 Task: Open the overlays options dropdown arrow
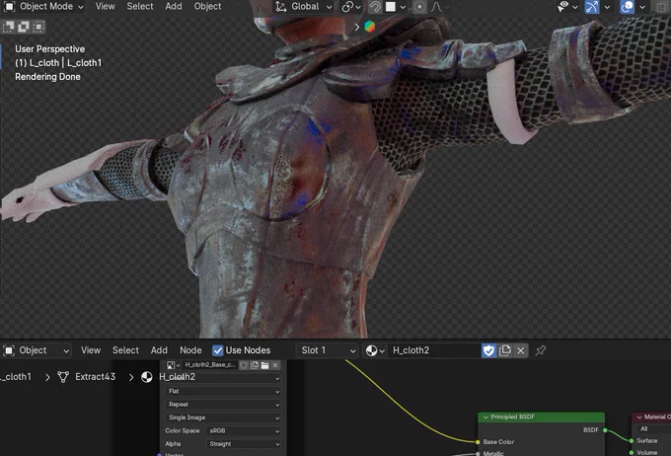click(642, 7)
